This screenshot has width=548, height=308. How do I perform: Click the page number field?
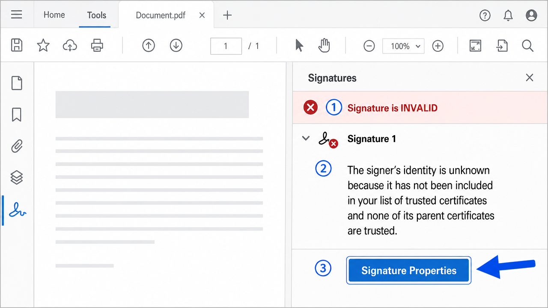(x=226, y=46)
